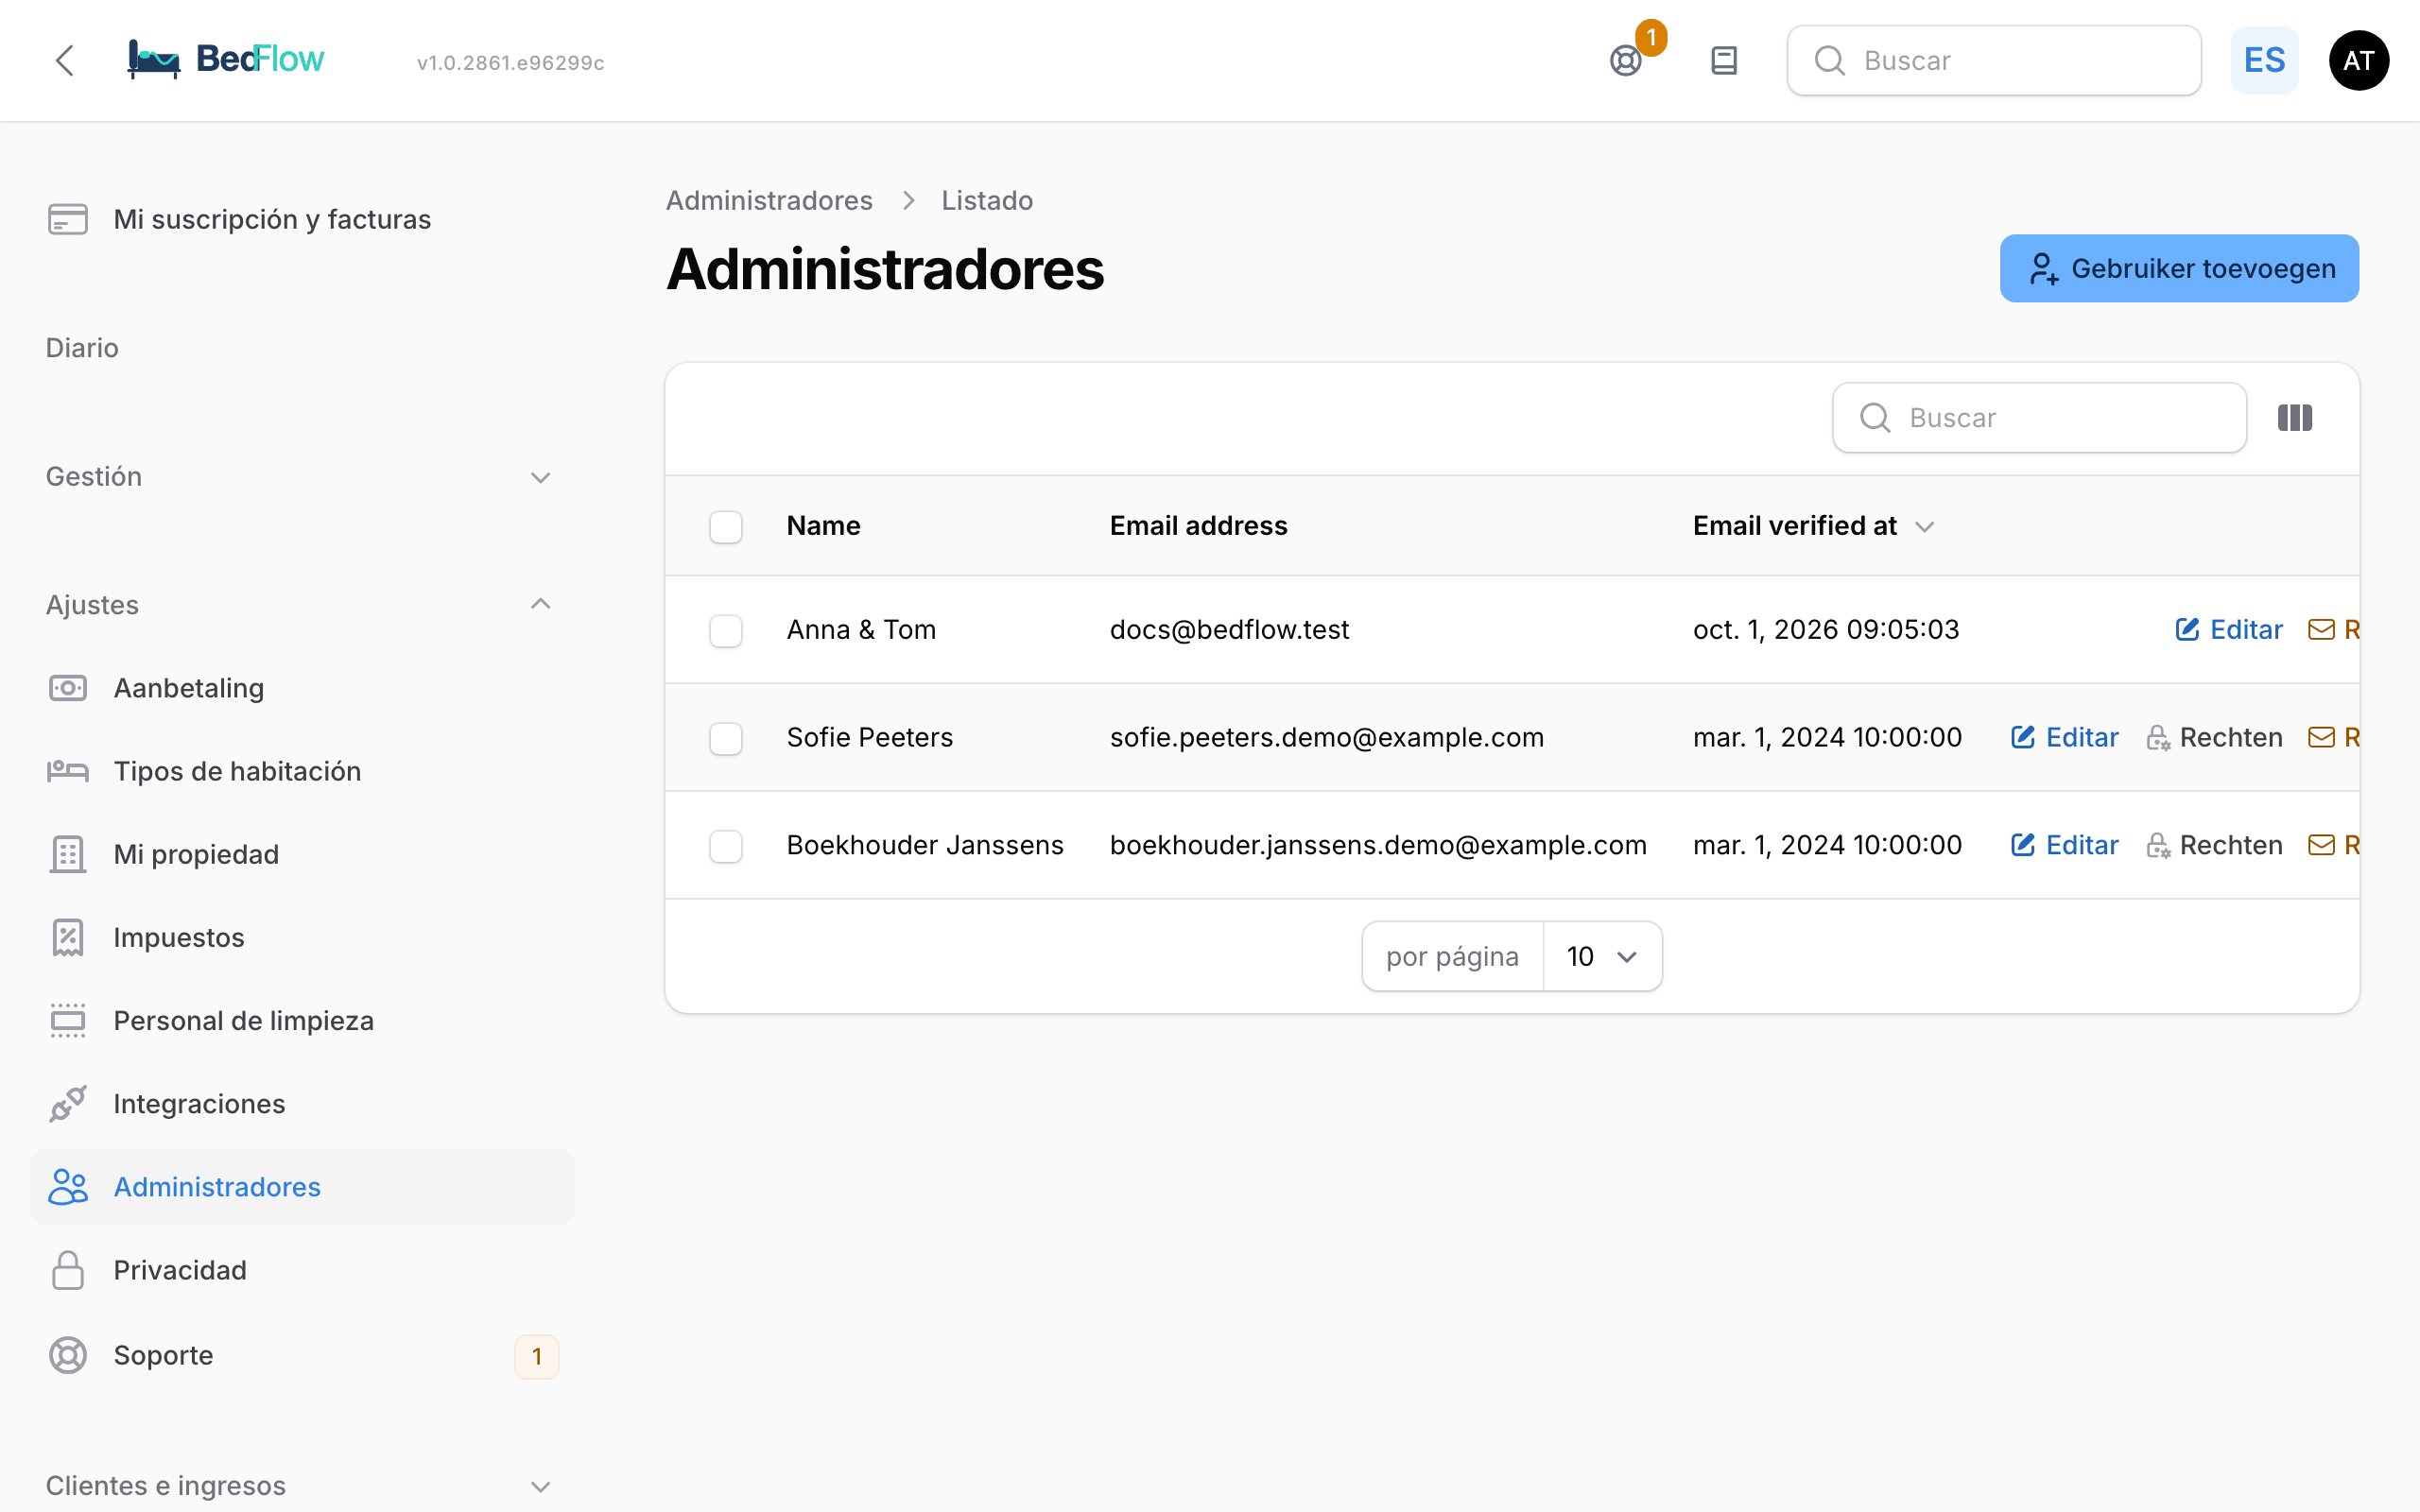Screen dimensions: 2420x1512
Task: Sort by Email verified at column
Action: [1813, 526]
